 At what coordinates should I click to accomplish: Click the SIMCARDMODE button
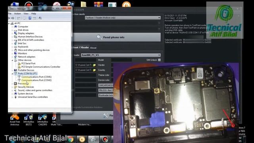(106, 85)
